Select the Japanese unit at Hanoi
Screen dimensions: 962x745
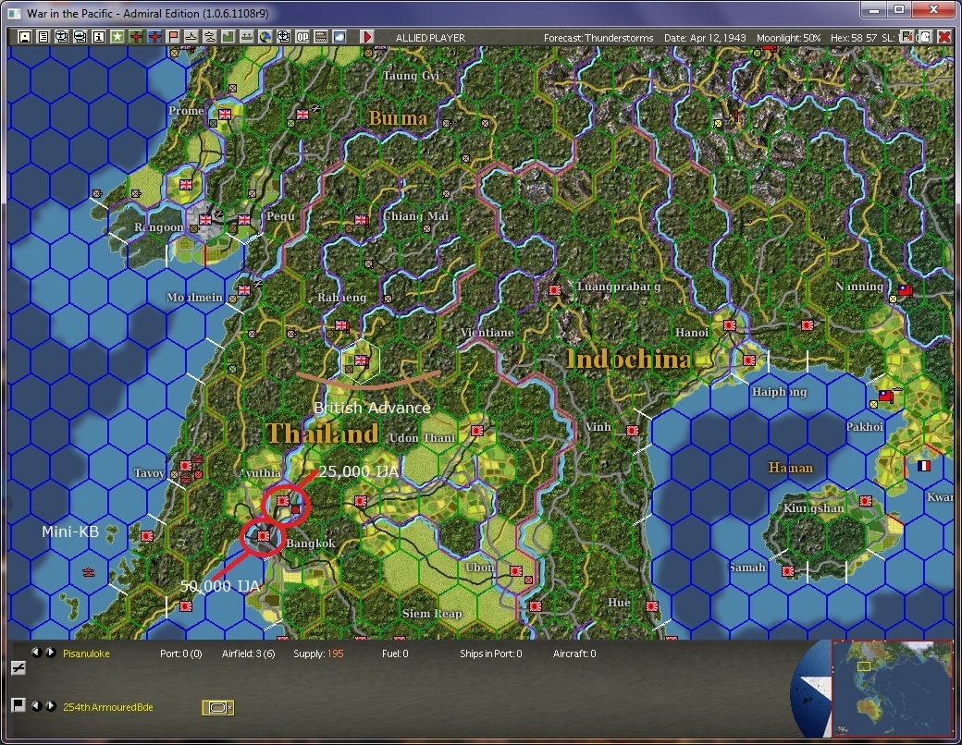coord(730,325)
